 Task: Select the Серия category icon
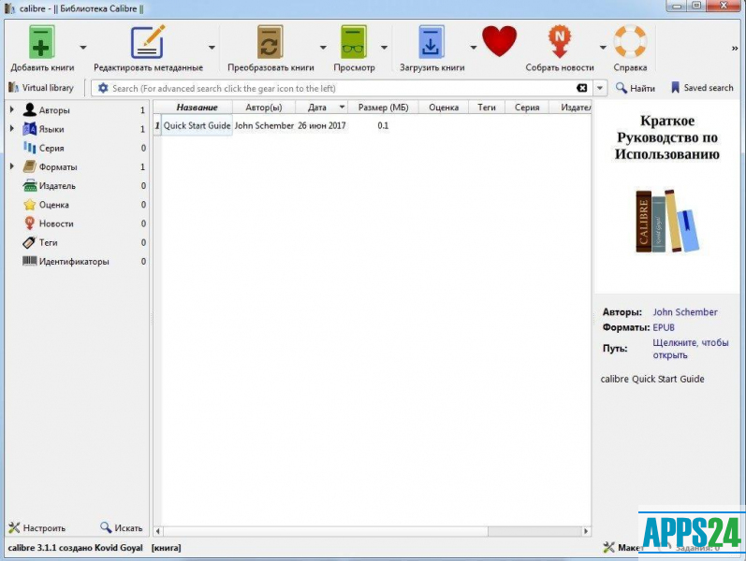click(30, 148)
